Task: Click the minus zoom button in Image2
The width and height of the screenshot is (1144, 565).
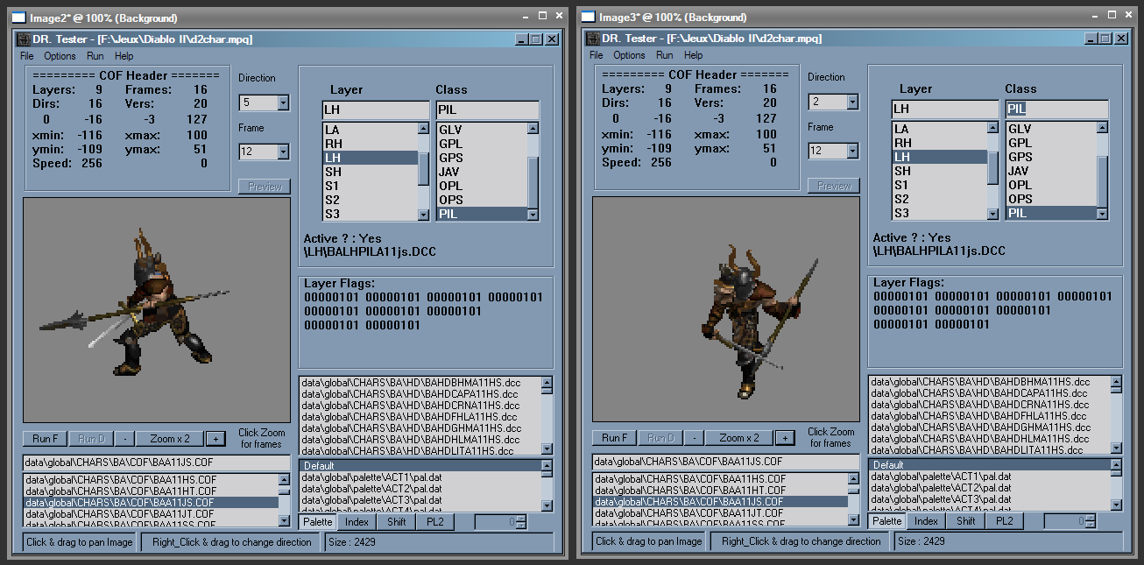Action: 125,439
